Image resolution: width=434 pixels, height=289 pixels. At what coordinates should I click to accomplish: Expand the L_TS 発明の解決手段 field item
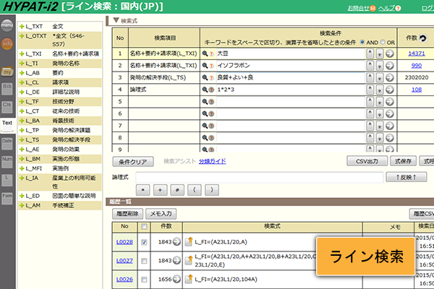tap(22, 139)
